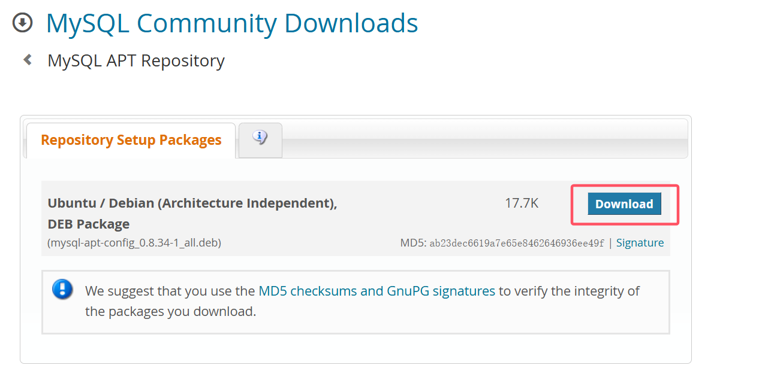The image size is (759, 374).
Task: Go back using the left chevron icon
Action: (27, 60)
